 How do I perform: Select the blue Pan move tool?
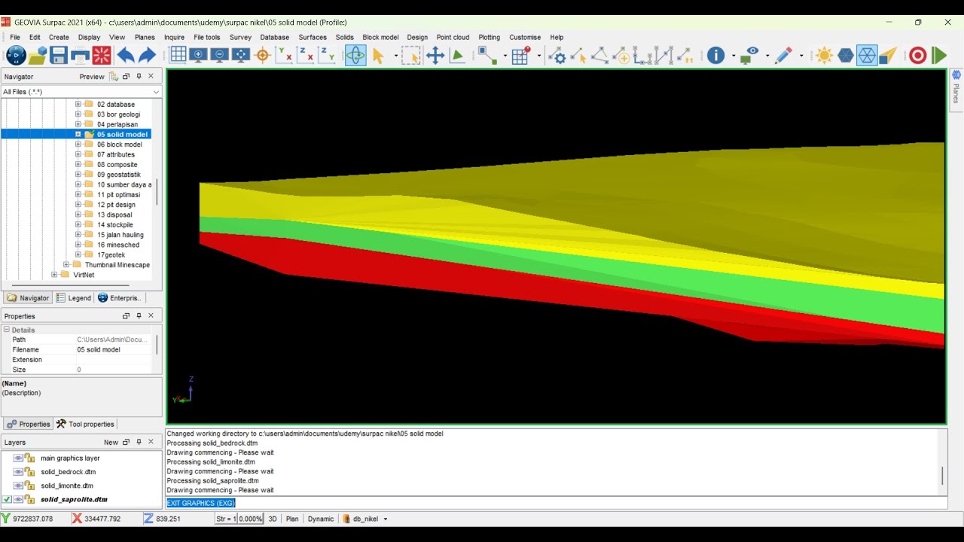[435, 55]
